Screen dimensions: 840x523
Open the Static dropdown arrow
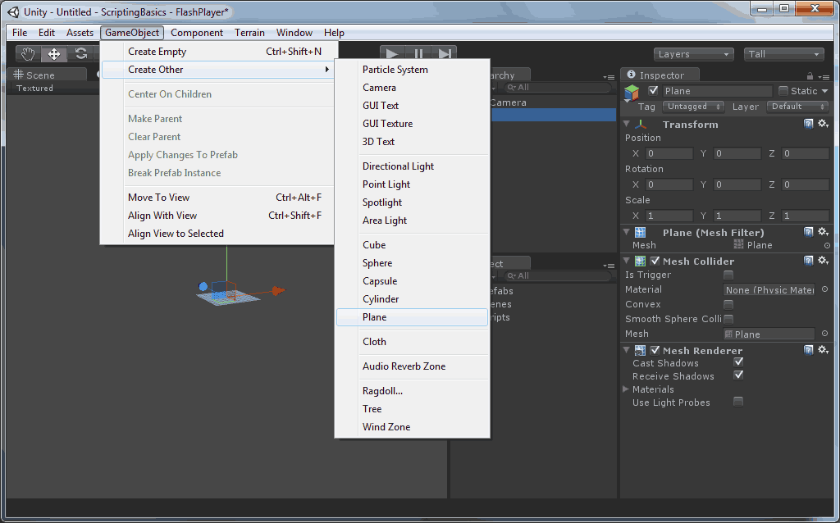tap(825, 91)
